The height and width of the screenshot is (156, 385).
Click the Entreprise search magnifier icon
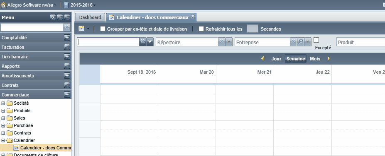click(x=300, y=41)
